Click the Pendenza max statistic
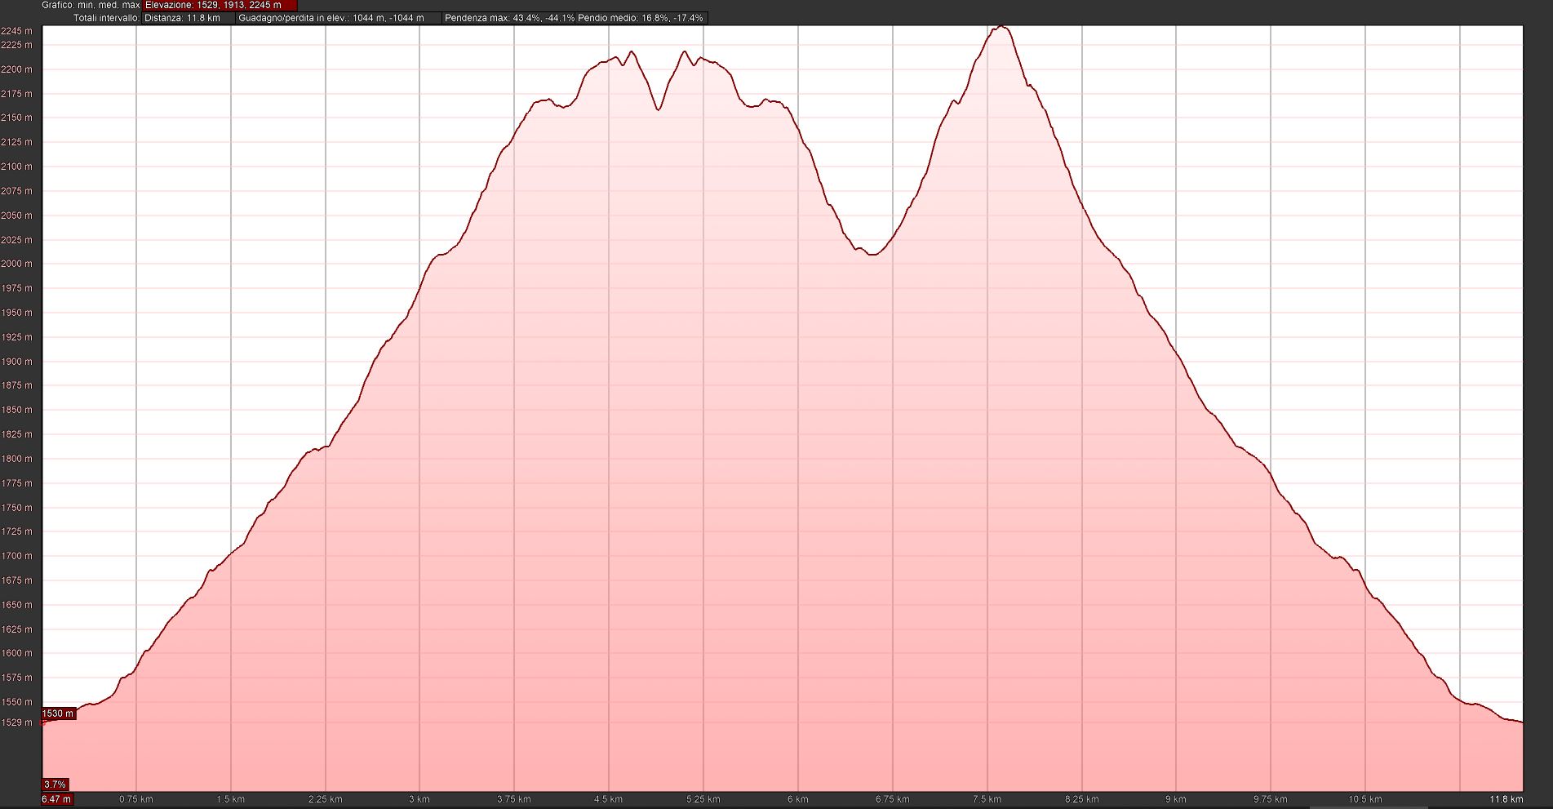The image size is (1553, 809). [x=509, y=18]
